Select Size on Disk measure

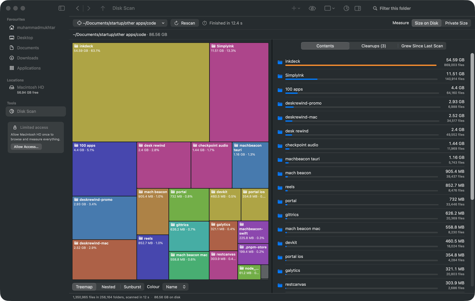tap(426, 23)
